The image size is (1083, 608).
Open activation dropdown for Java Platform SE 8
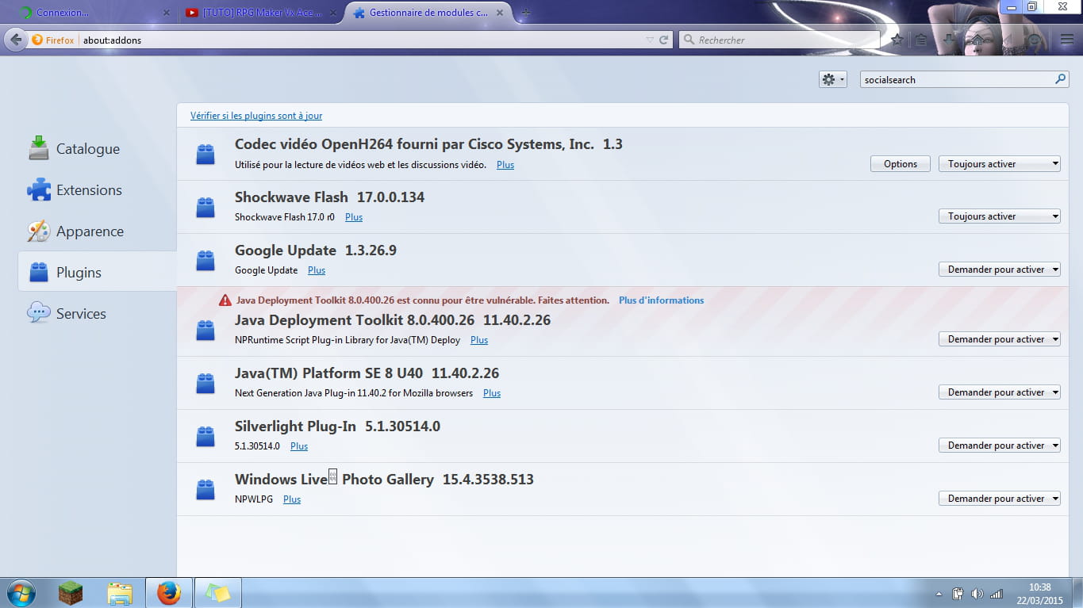coord(1000,392)
